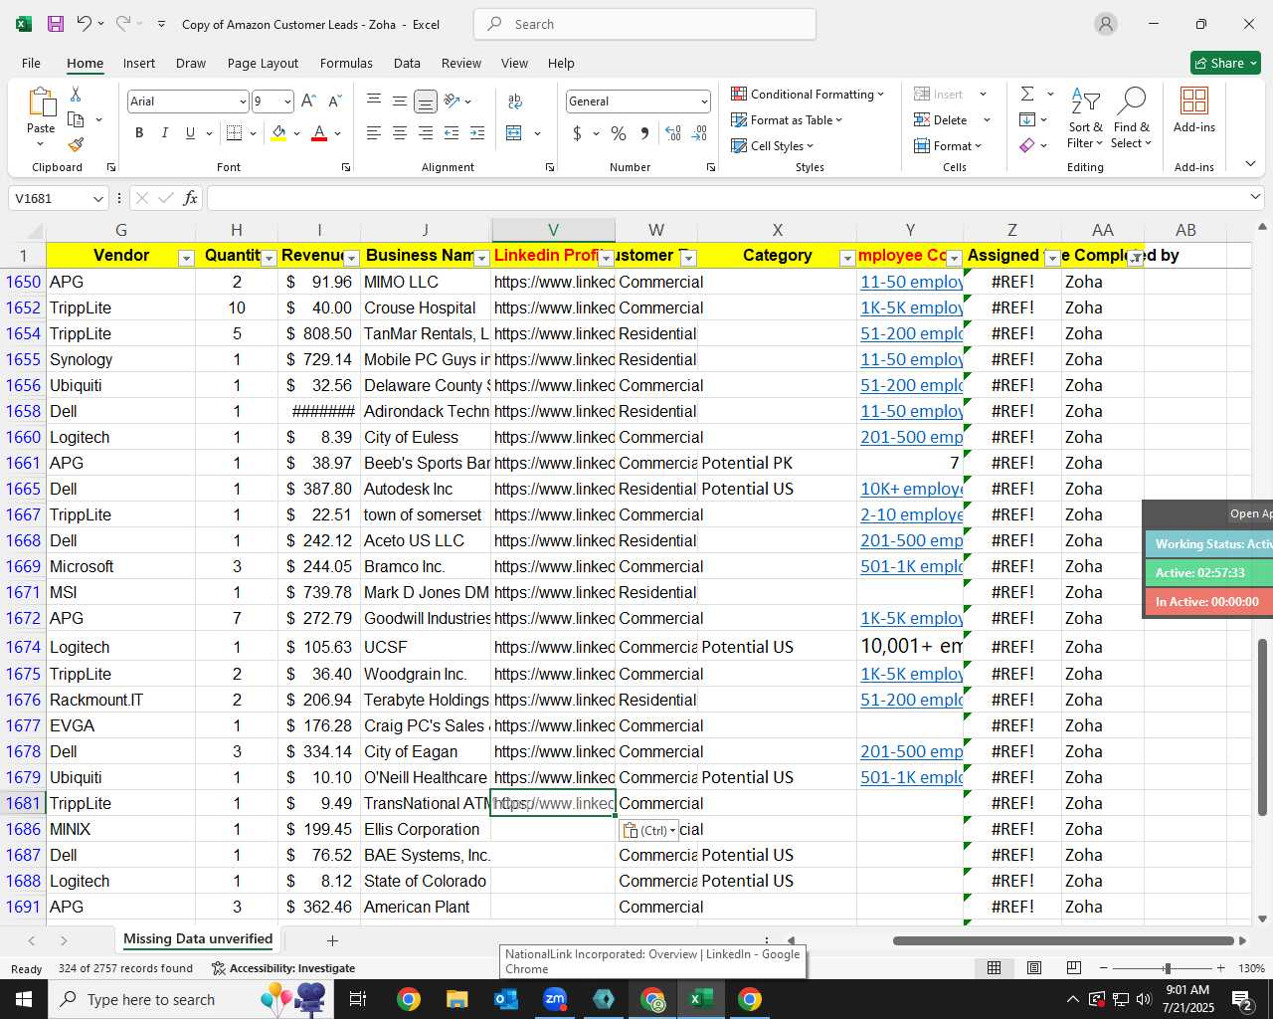Click the Search box in title bar
1273x1019 pixels.
(x=644, y=24)
